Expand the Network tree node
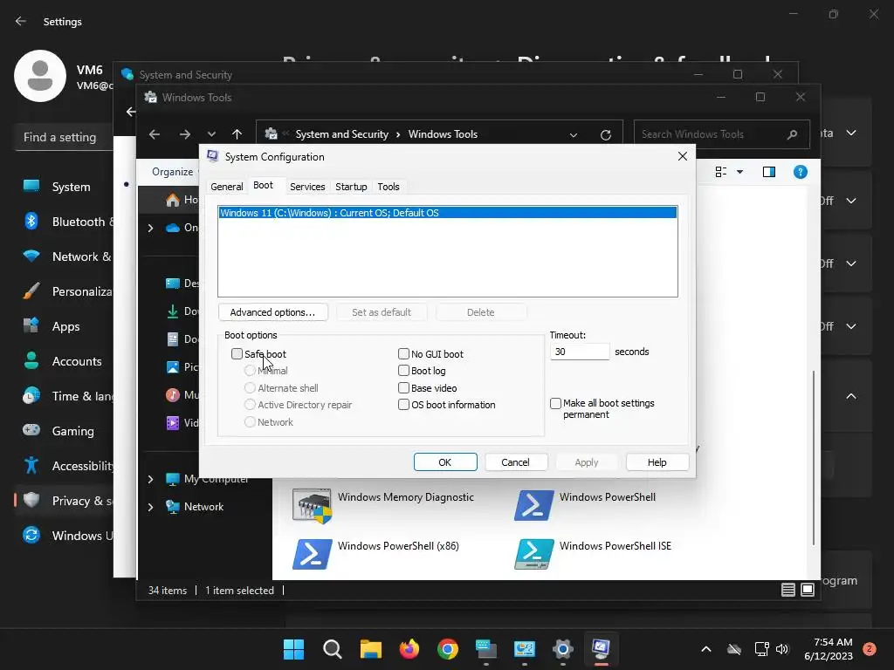 point(150,507)
